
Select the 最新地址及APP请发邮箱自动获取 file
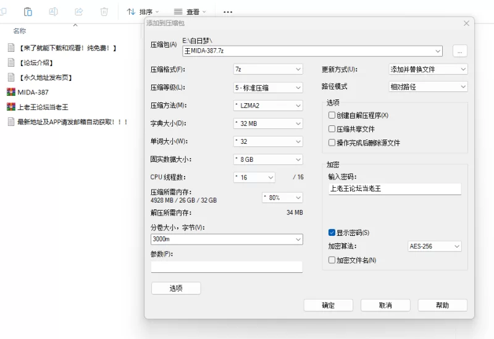(x=68, y=122)
